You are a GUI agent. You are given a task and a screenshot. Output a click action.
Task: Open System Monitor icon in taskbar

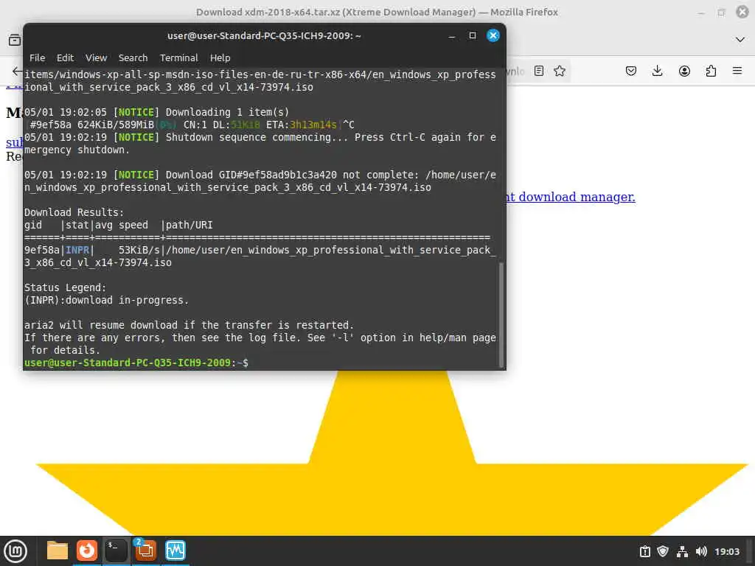click(x=175, y=551)
